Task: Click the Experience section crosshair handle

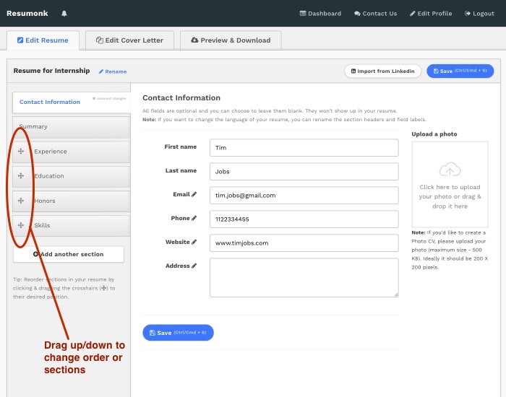Action: 21,152
